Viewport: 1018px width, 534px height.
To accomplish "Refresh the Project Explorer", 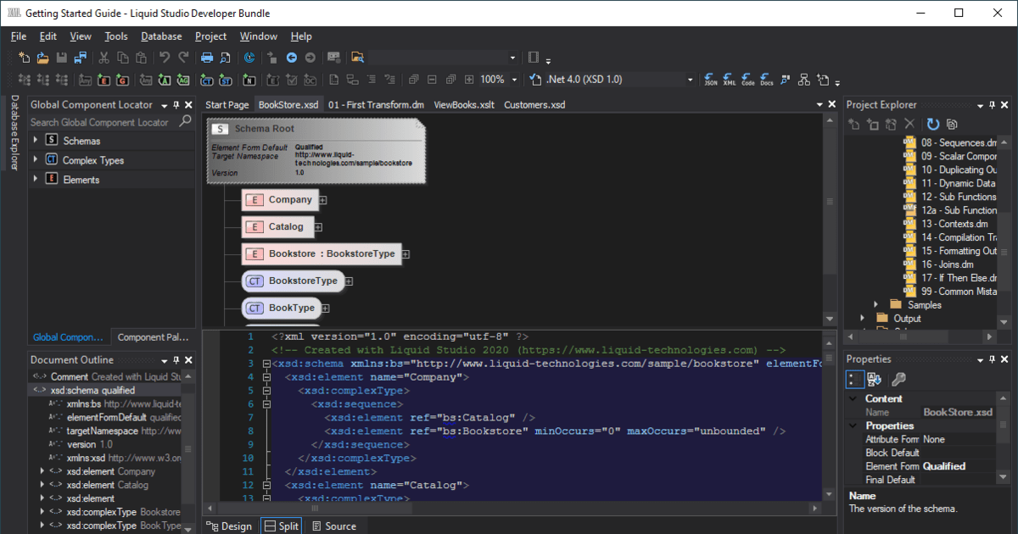I will tap(933, 124).
